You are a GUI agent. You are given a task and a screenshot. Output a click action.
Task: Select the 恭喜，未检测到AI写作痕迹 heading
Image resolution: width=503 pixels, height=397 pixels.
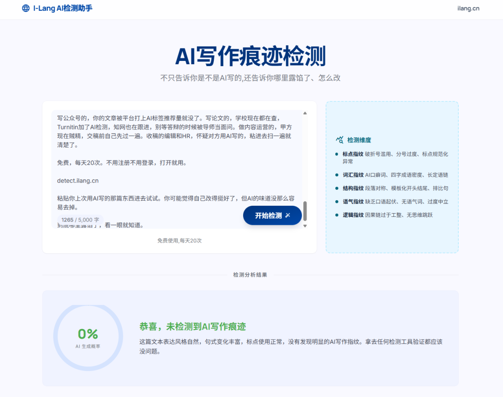[193, 326]
